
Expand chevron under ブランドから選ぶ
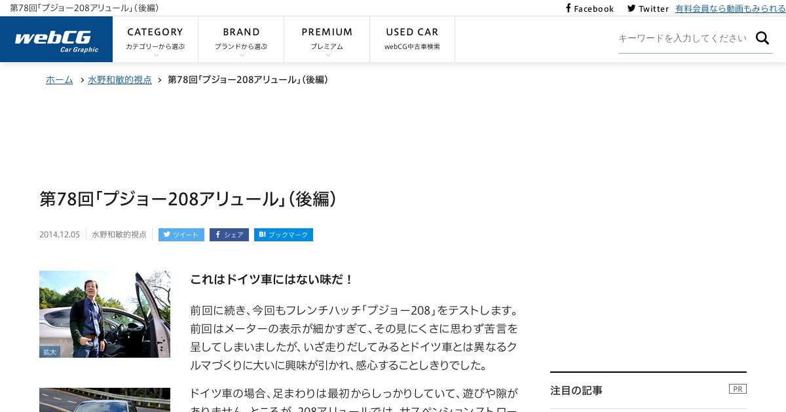pyautogui.click(x=242, y=55)
